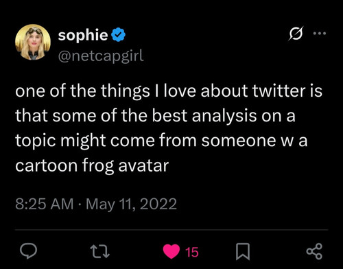Bookmark this tweet with the bookmark icon
The image size is (343, 269).
(243, 252)
